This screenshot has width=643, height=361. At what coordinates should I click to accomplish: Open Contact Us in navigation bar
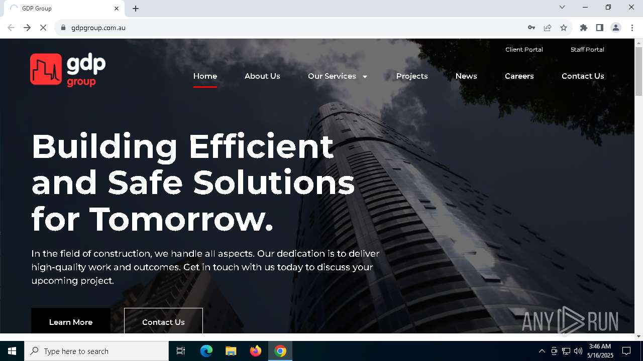pos(583,76)
